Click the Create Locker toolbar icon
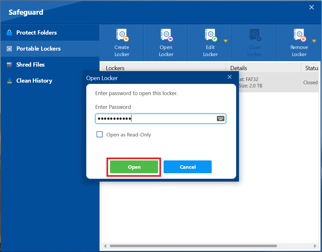This screenshot has height=252, width=322. pos(123,35)
